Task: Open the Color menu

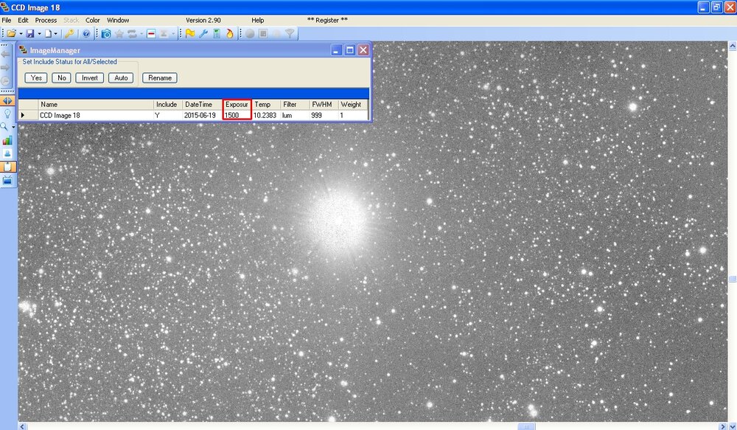Action: tap(93, 20)
